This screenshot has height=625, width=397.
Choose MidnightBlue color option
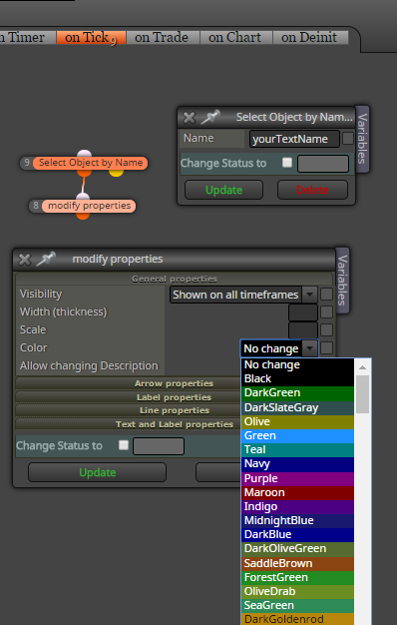coord(297,521)
